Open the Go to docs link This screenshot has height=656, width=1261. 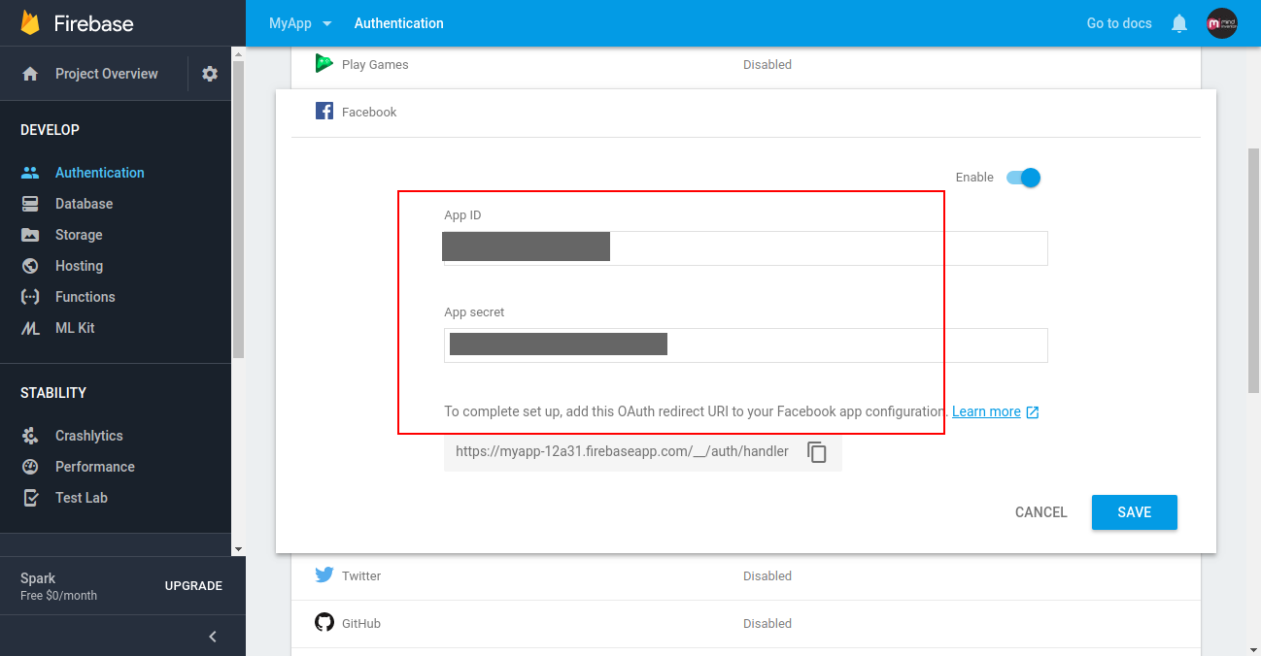pyautogui.click(x=1119, y=23)
